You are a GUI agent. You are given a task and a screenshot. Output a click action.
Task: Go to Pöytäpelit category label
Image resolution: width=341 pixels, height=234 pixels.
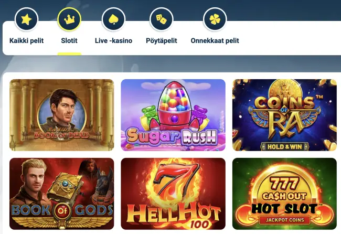point(162,41)
